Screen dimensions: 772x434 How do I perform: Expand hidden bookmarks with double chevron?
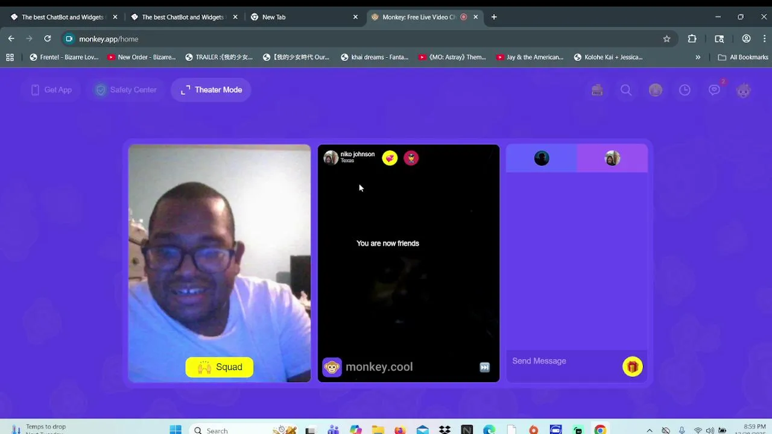[698, 57]
